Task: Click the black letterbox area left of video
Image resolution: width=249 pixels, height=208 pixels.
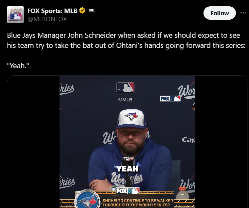Action: [x=33, y=142]
